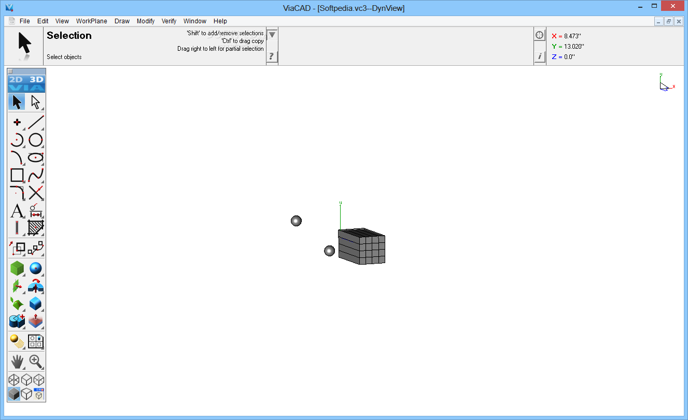Enable the shaded gray cube display mode
The width and height of the screenshot is (688, 420).
(14, 394)
